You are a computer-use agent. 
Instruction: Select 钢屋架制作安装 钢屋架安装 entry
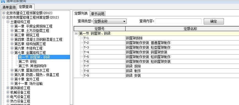point(146,52)
